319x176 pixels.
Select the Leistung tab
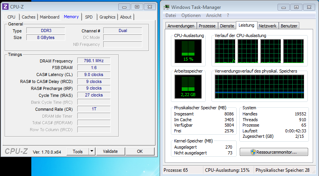(246, 25)
